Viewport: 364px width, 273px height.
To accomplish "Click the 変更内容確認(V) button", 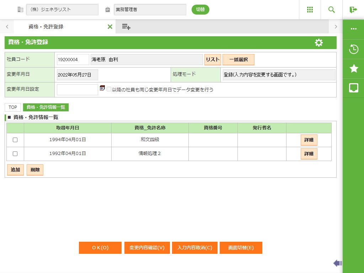I will pyautogui.click(x=147, y=248).
